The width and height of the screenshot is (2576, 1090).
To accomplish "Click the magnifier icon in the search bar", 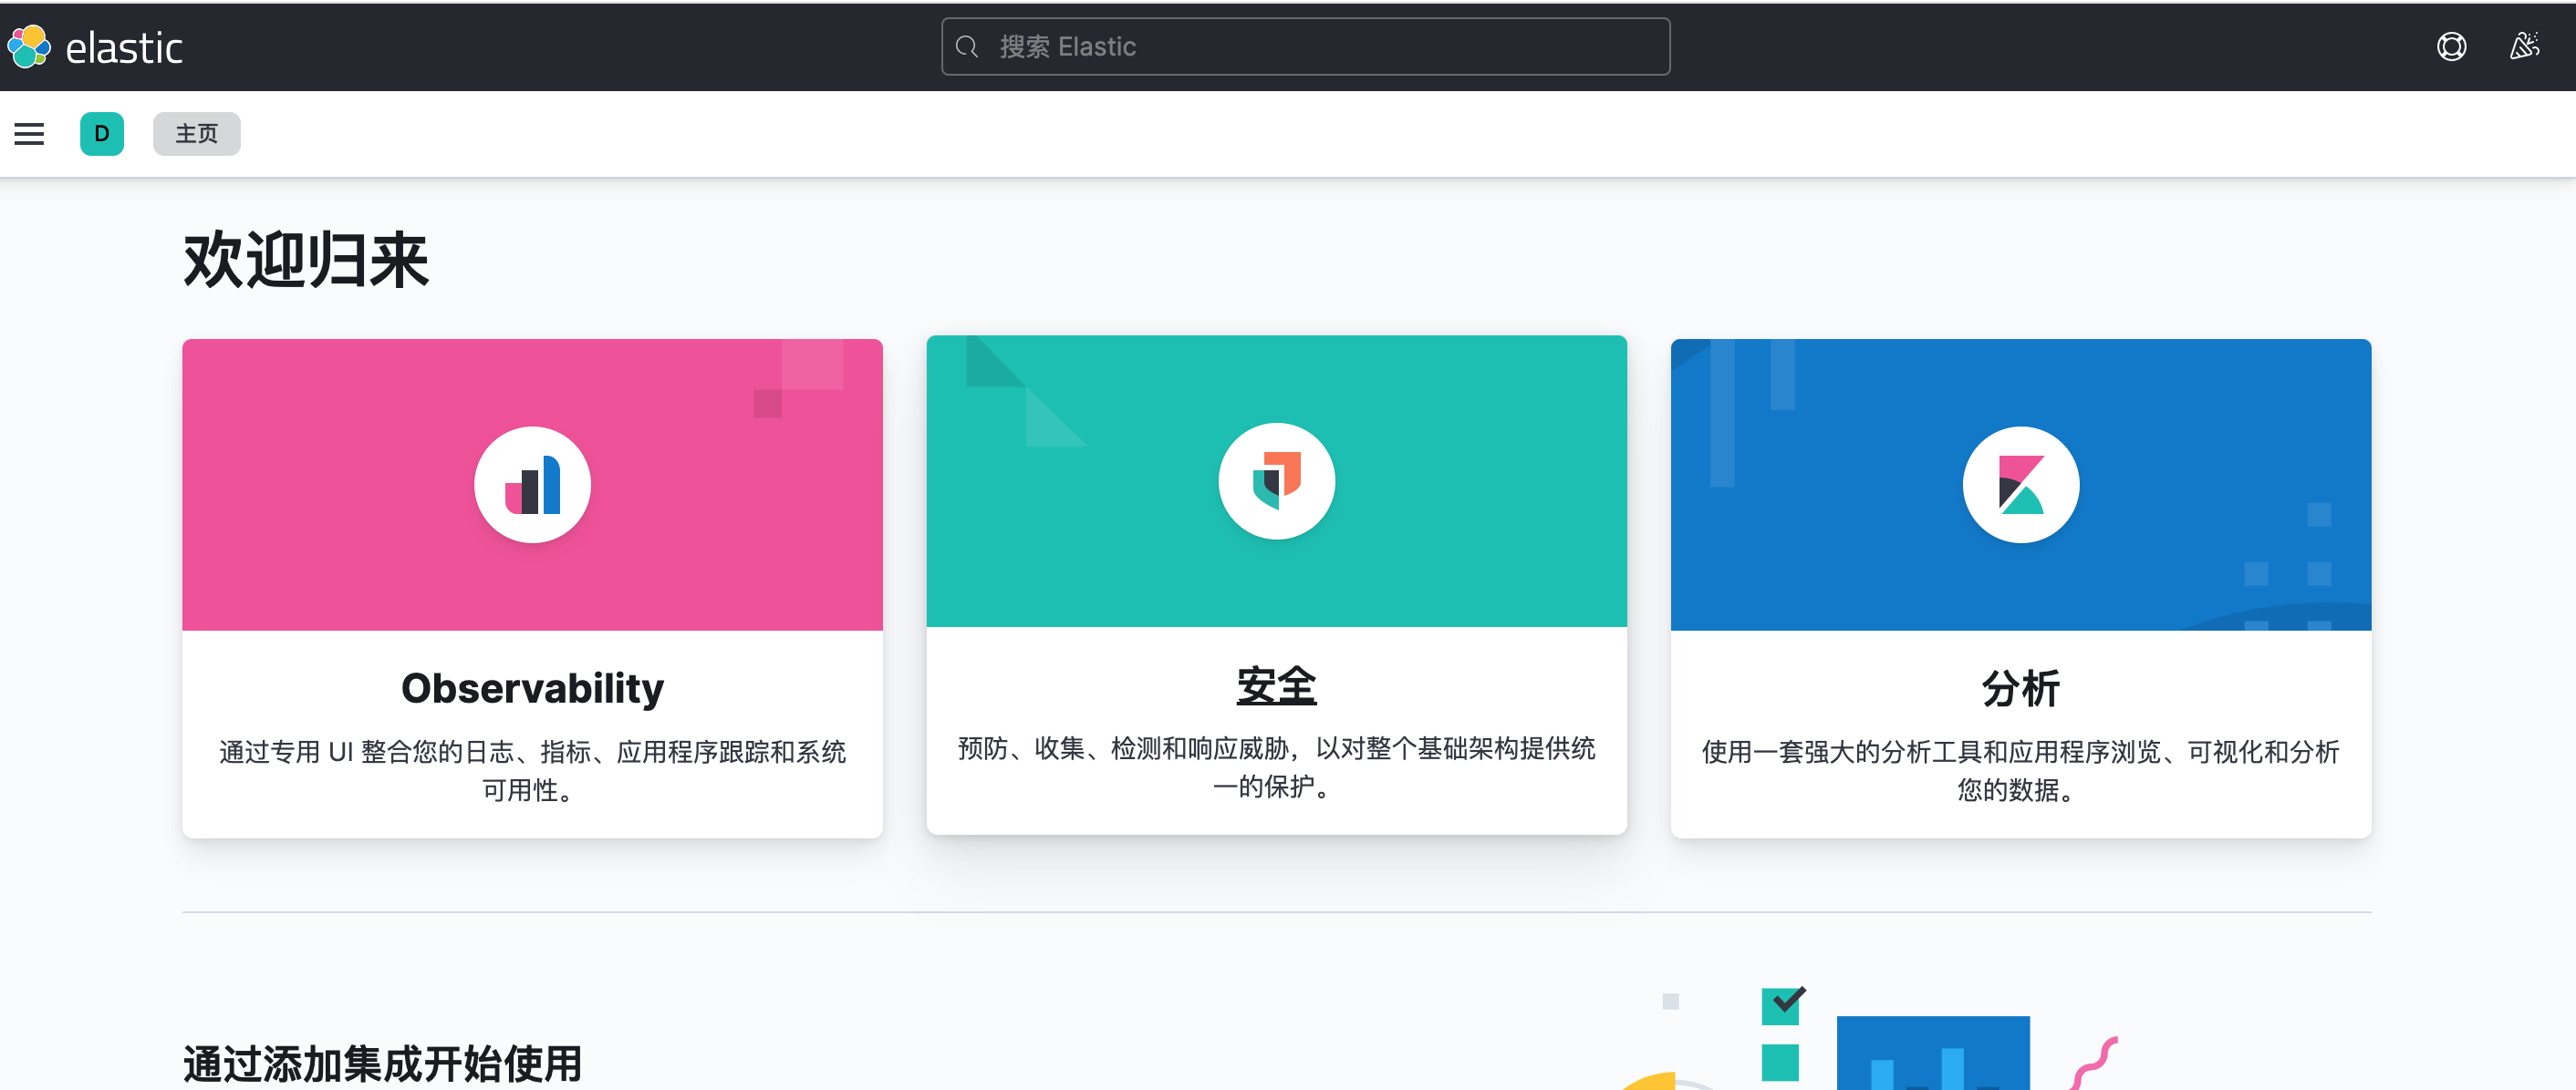I will coord(967,46).
